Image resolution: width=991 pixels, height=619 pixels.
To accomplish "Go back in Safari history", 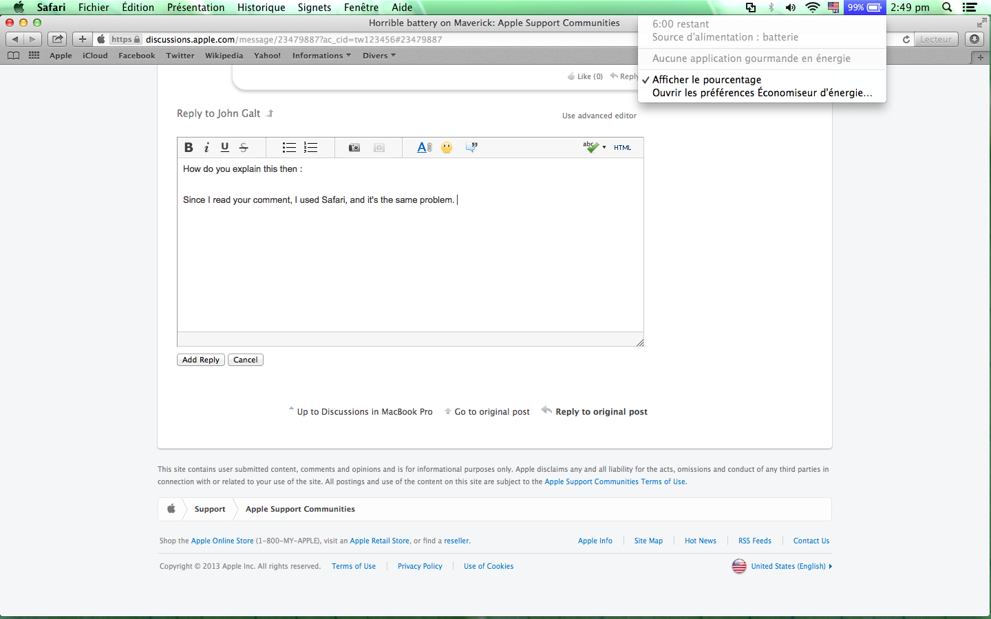I will coord(15,39).
